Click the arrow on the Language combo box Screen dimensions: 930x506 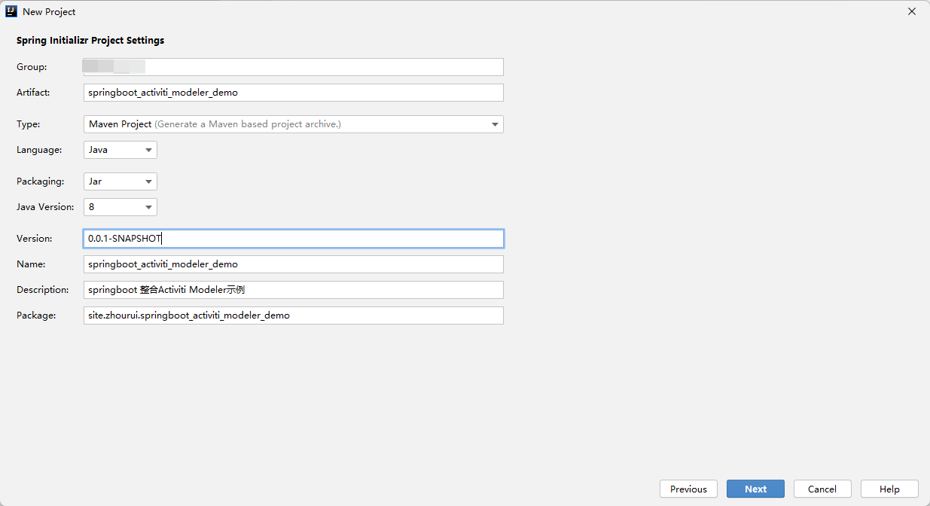[148, 149]
